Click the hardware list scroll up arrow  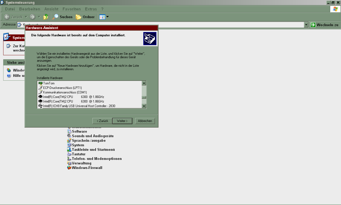click(x=144, y=83)
